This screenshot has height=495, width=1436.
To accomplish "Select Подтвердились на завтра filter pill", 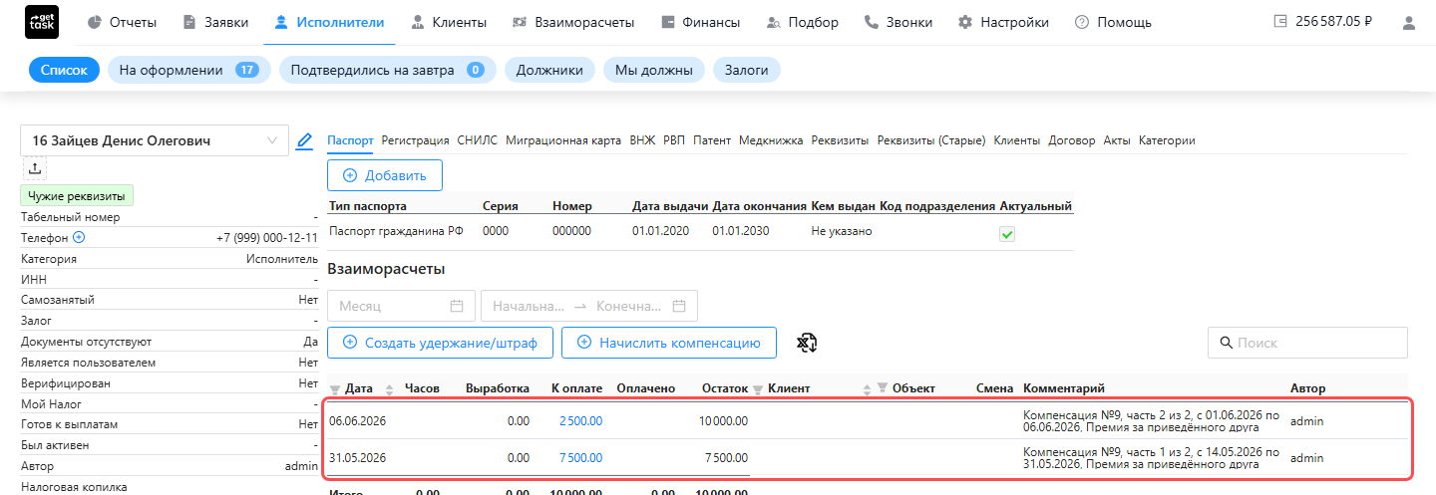I will coord(387,70).
